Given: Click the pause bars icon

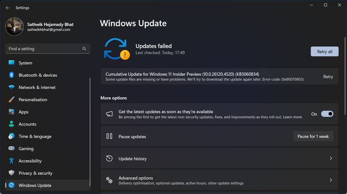Looking at the screenshot, I should 109,136.
